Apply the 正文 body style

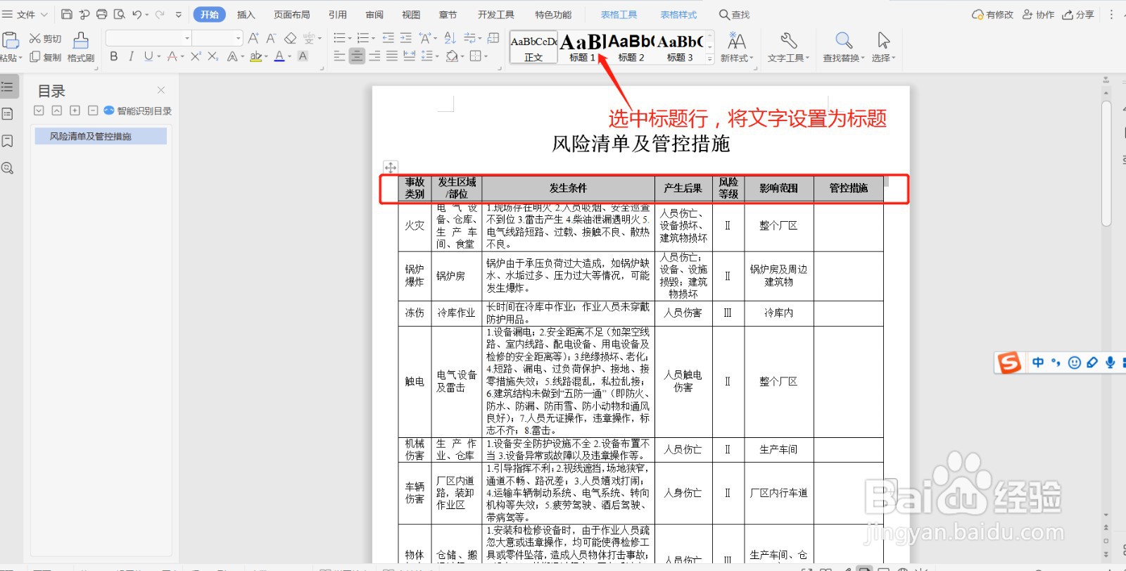(x=533, y=48)
